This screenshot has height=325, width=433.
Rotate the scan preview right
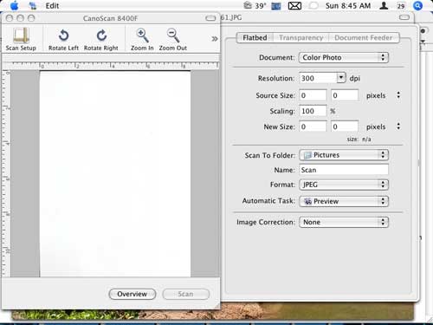point(101,40)
